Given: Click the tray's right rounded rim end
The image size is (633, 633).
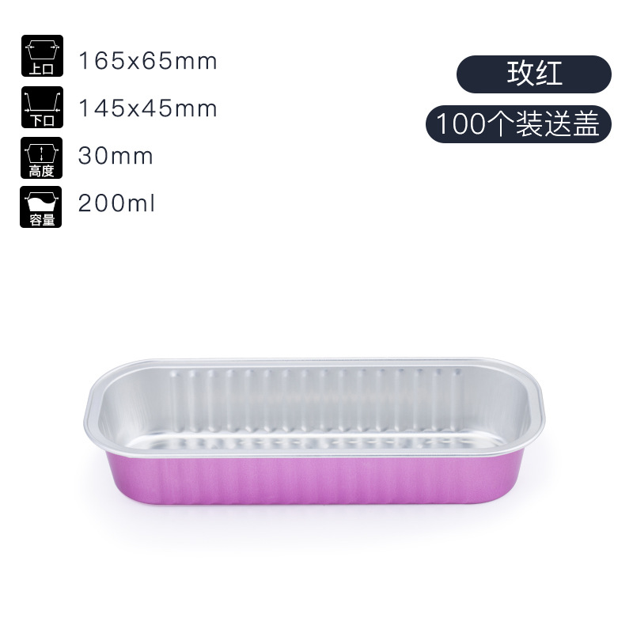Looking at the screenshot, I should pyautogui.click(x=533, y=407).
